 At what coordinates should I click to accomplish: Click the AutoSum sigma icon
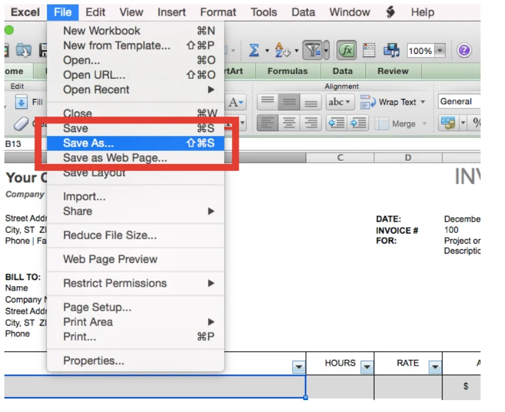(x=254, y=51)
